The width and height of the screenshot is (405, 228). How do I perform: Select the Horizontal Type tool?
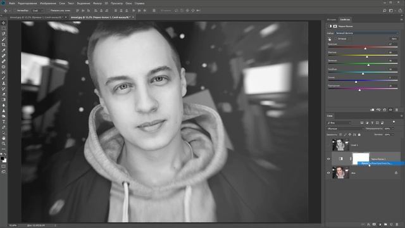click(4, 122)
